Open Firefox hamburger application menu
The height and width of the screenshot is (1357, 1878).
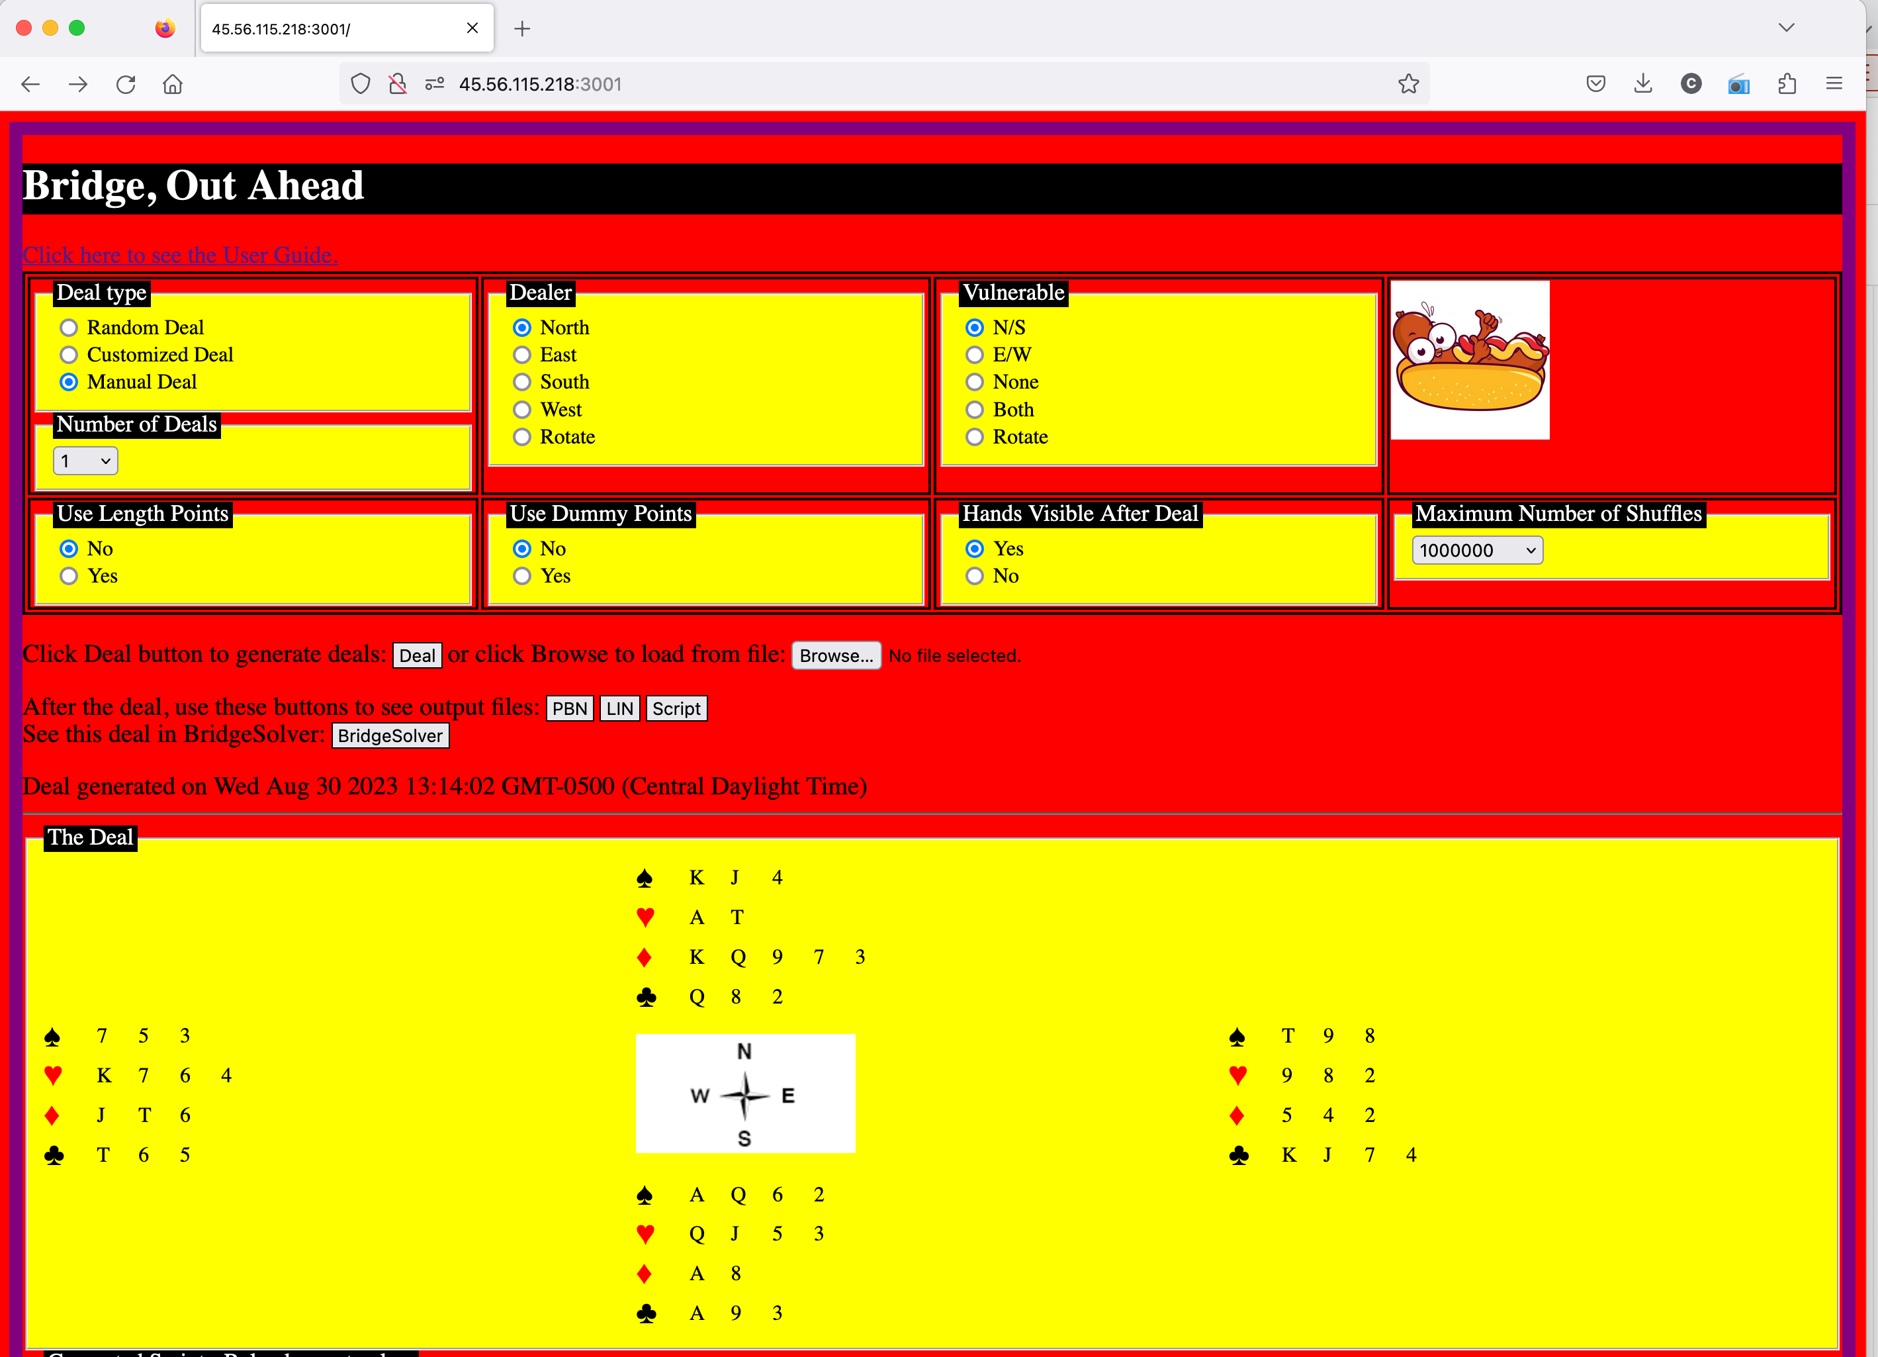1834,83
